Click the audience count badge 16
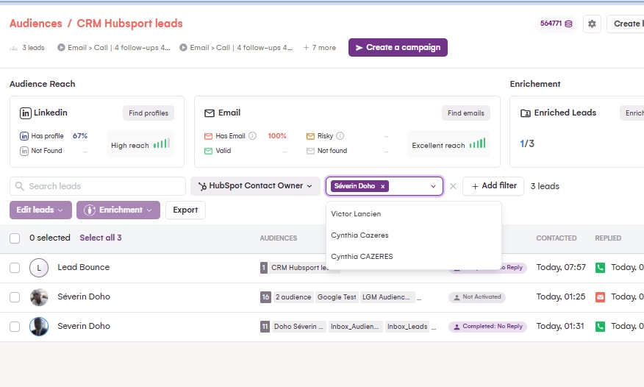 [x=265, y=297]
